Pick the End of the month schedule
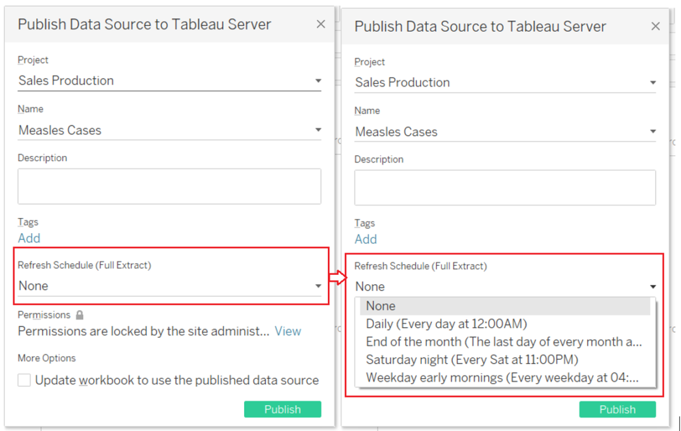The width and height of the screenshot is (681, 431). (504, 342)
